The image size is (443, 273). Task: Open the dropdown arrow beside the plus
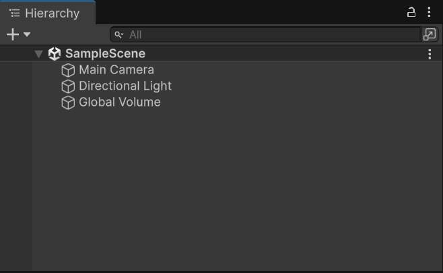(27, 34)
